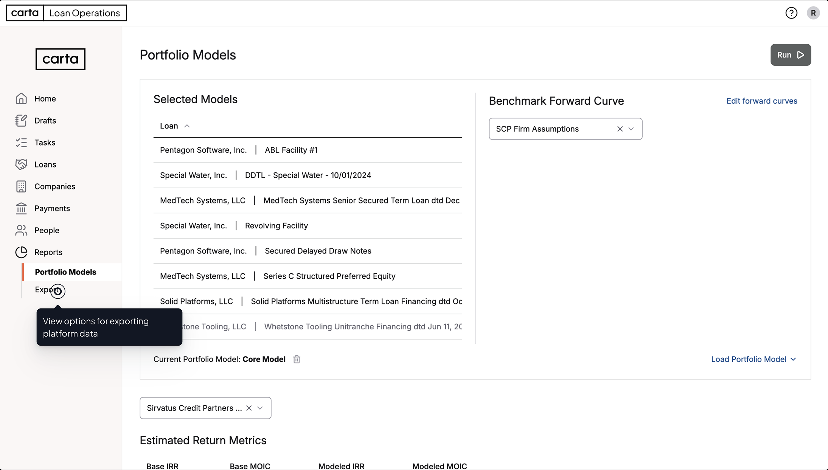The image size is (828, 470).
Task: Select Portfolio Models in the sidebar
Action: (x=65, y=271)
